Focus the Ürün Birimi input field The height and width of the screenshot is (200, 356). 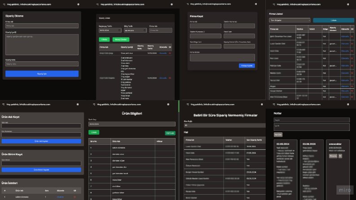tap(41, 164)
